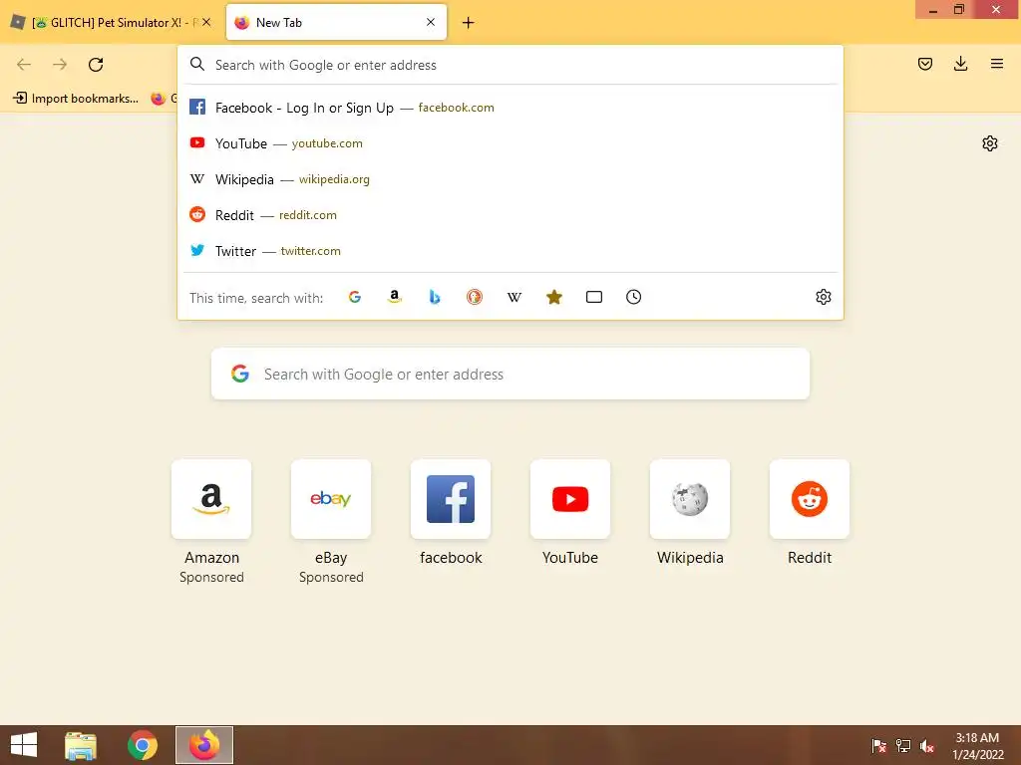This screenshot has width=1021, height=765.
Task: Close the New Tab tab
Action: [x=431, y=22]
